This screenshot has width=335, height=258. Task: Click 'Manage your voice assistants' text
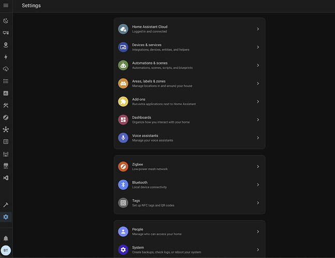tap(153, 140)
